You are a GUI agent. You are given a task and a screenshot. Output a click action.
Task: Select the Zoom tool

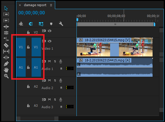click(6, 76)
